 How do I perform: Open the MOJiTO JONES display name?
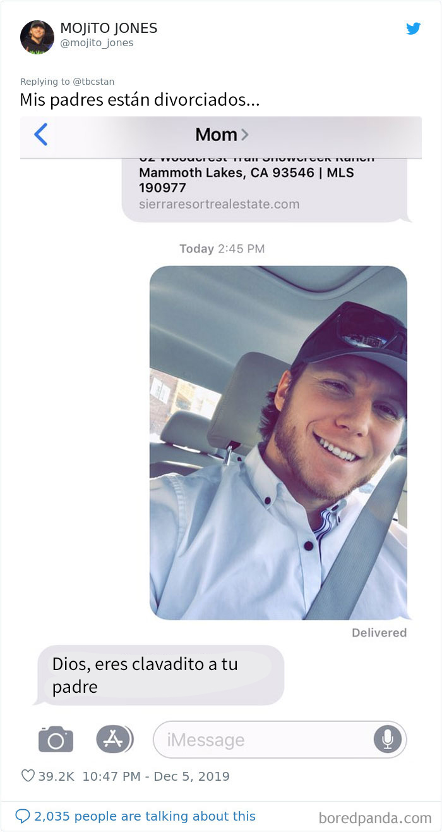click(x=109, y=28)
